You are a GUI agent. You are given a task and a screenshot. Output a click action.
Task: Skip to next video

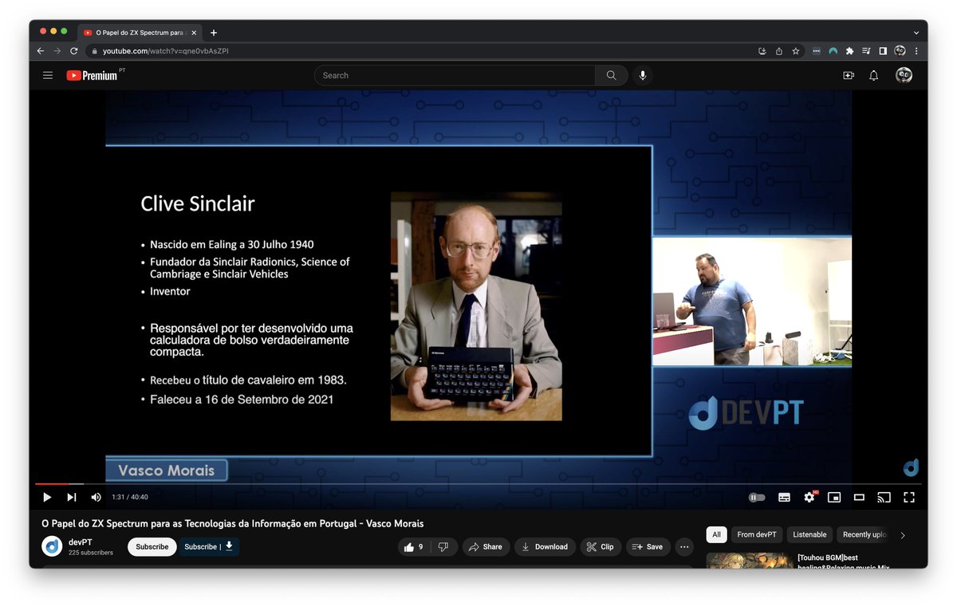click(x=72, y=497)
